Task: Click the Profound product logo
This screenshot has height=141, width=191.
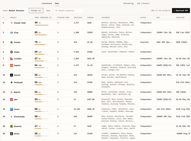Action: tap(11, 82)
